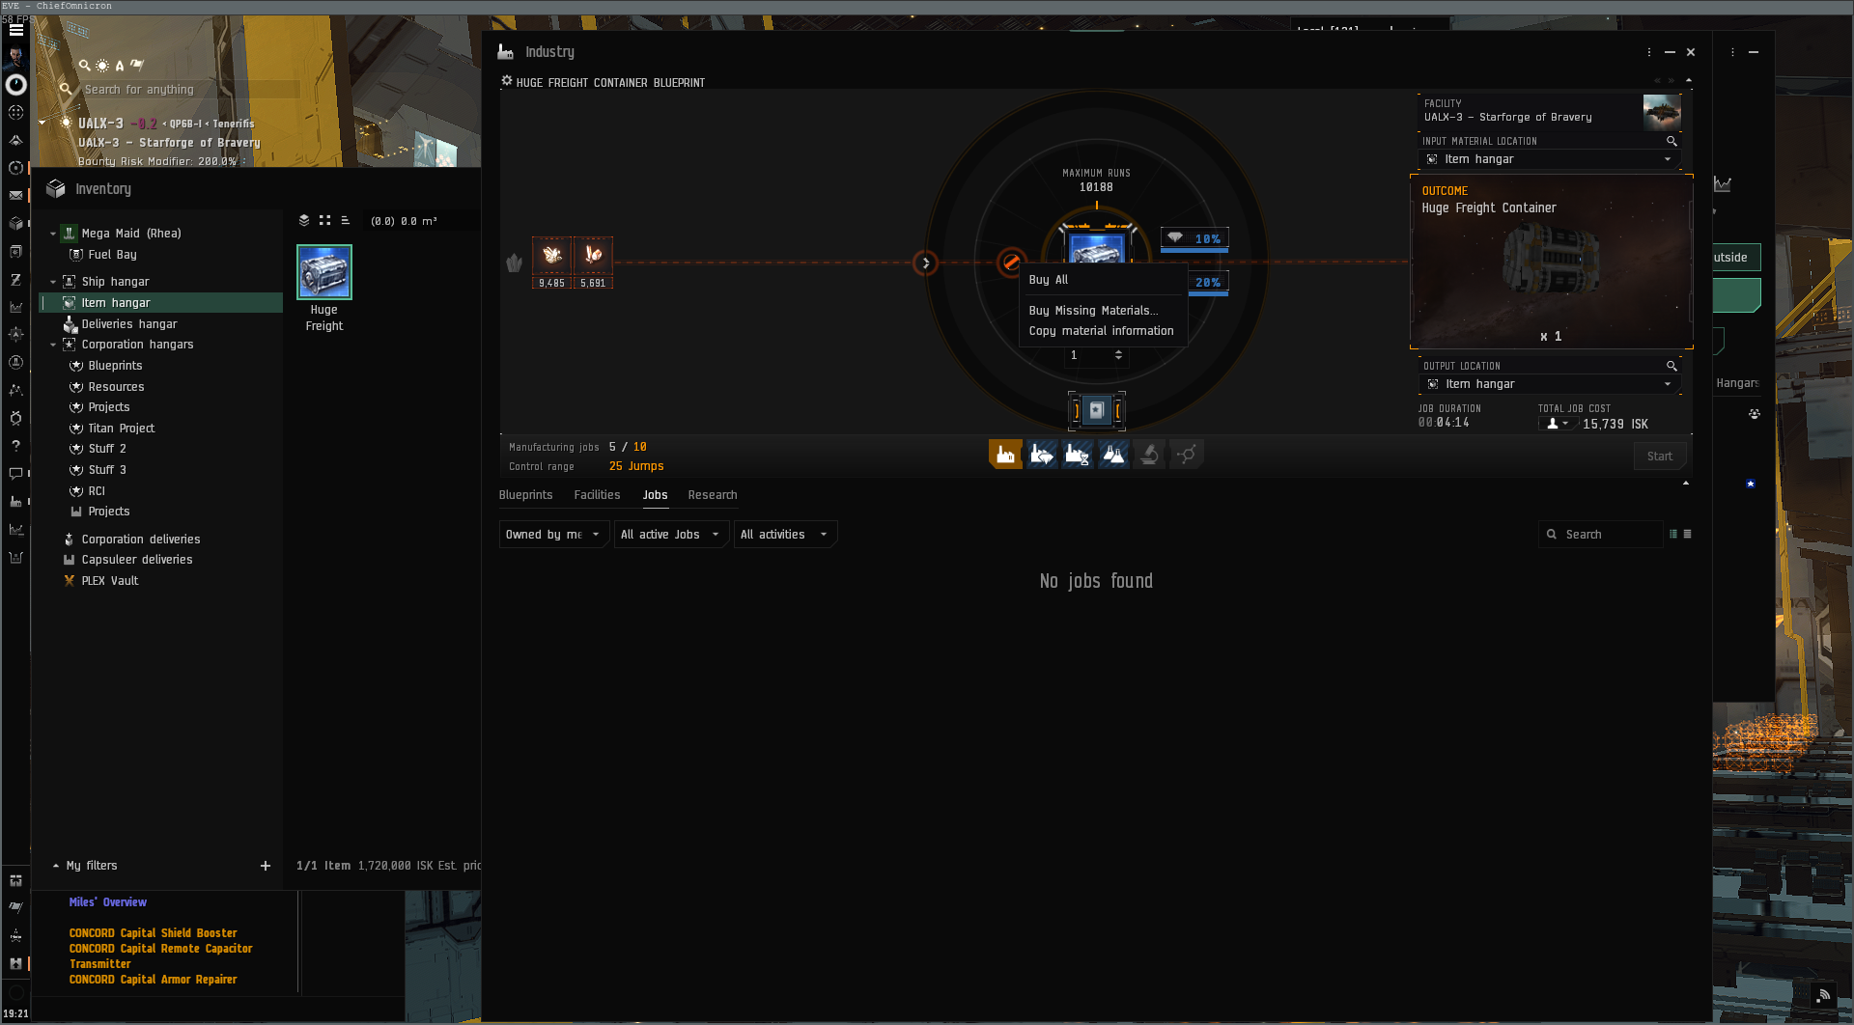Screen dimensions: 1854x1025
Task: Select the Copying activity flask icon
Action: [1113, 455]
